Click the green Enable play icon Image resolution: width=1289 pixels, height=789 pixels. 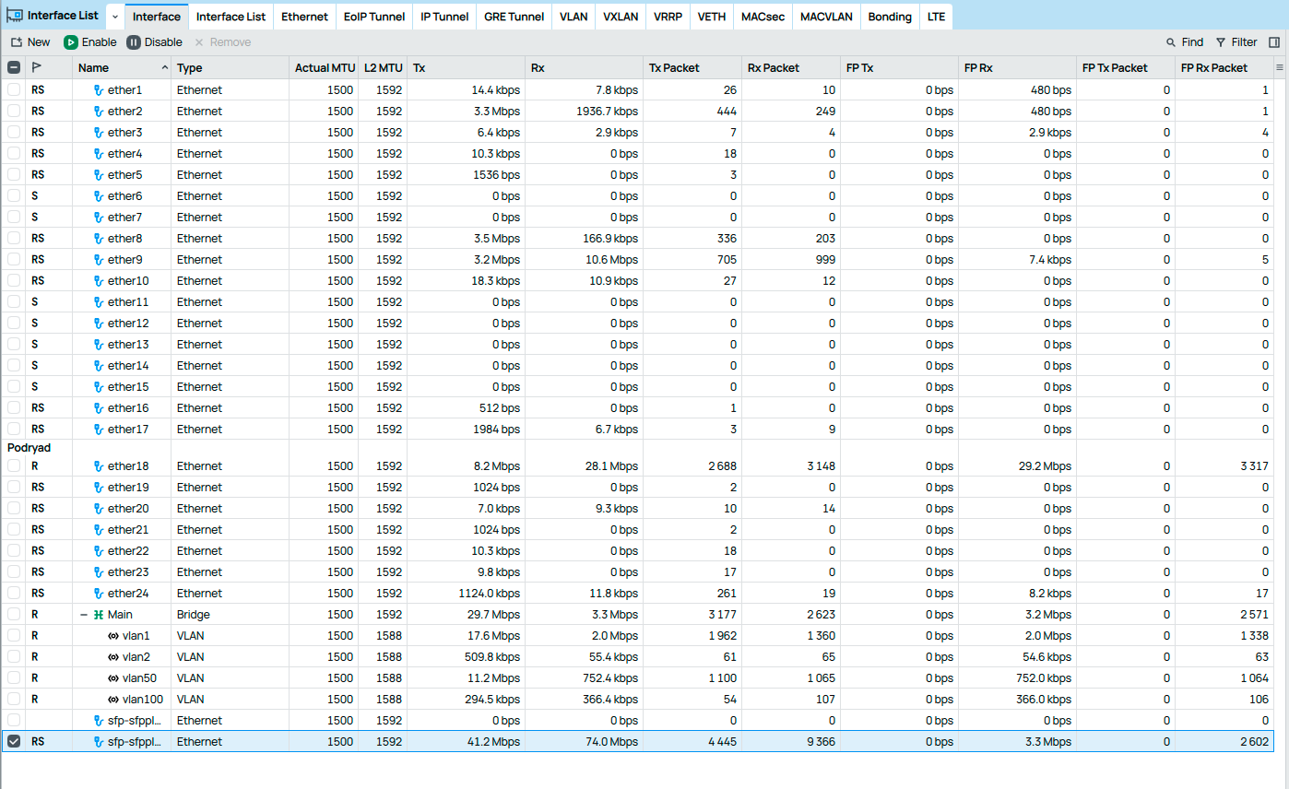[71, 42]
